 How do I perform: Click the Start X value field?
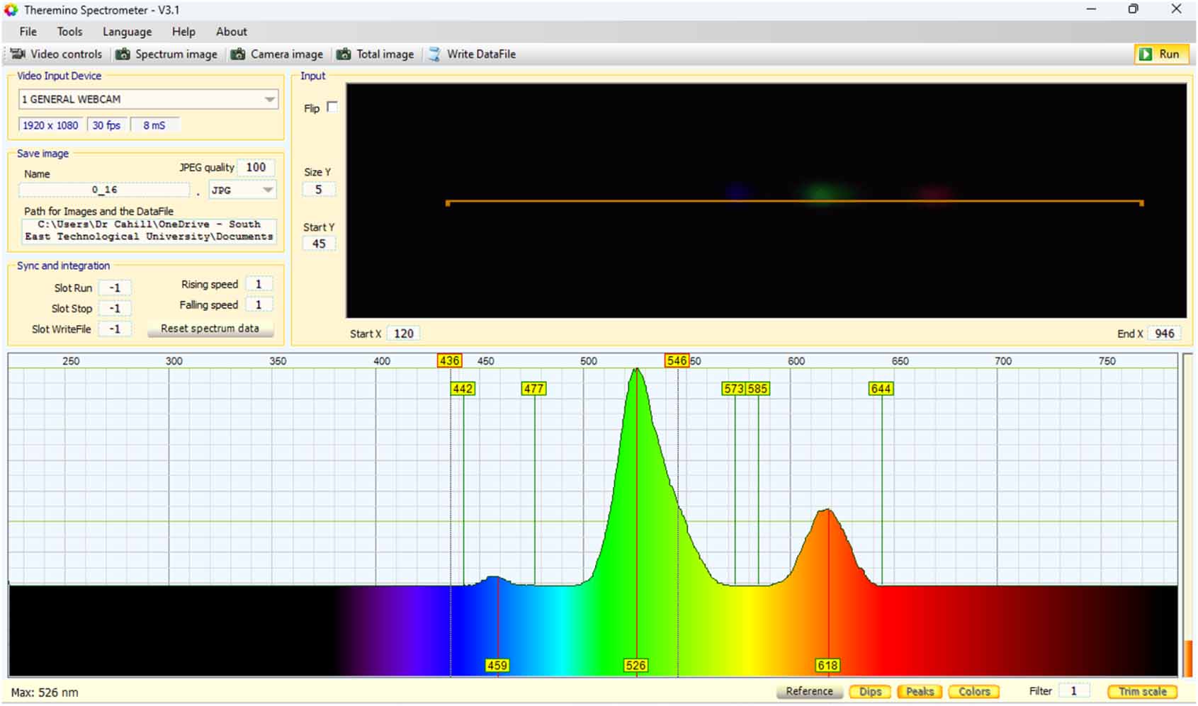click(404, 334)
